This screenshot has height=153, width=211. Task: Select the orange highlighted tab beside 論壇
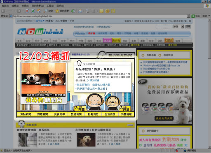click(169, 40)
